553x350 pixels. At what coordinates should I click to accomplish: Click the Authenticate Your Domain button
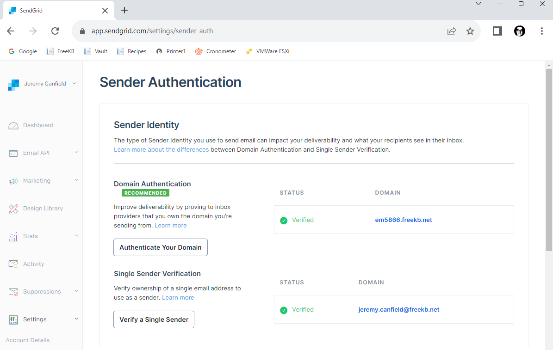click(x=161, y=247)
